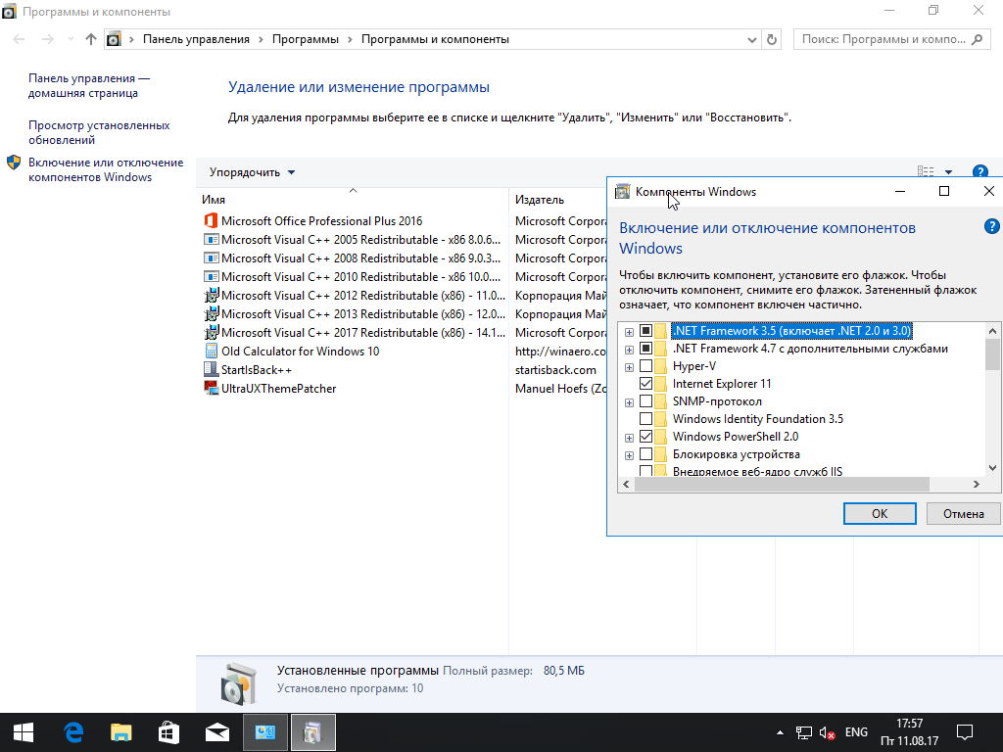Expand the .NET Framework 4.7 tree node
The height and width of the screenshot is (752, 1003).
point(630,350)
